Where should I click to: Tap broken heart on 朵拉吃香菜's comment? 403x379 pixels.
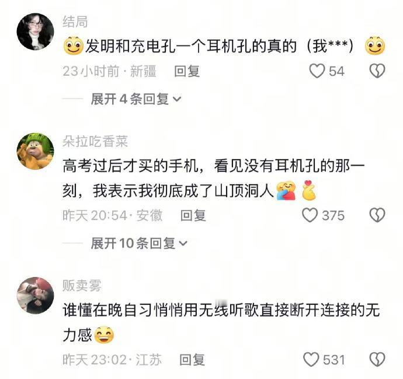coord(377,215)
